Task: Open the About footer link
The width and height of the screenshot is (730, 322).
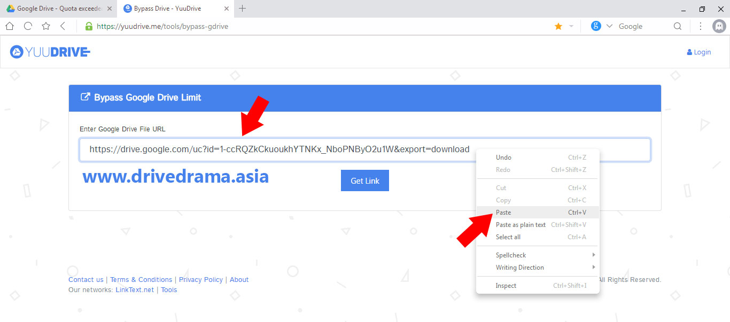Action: [239, 280]
